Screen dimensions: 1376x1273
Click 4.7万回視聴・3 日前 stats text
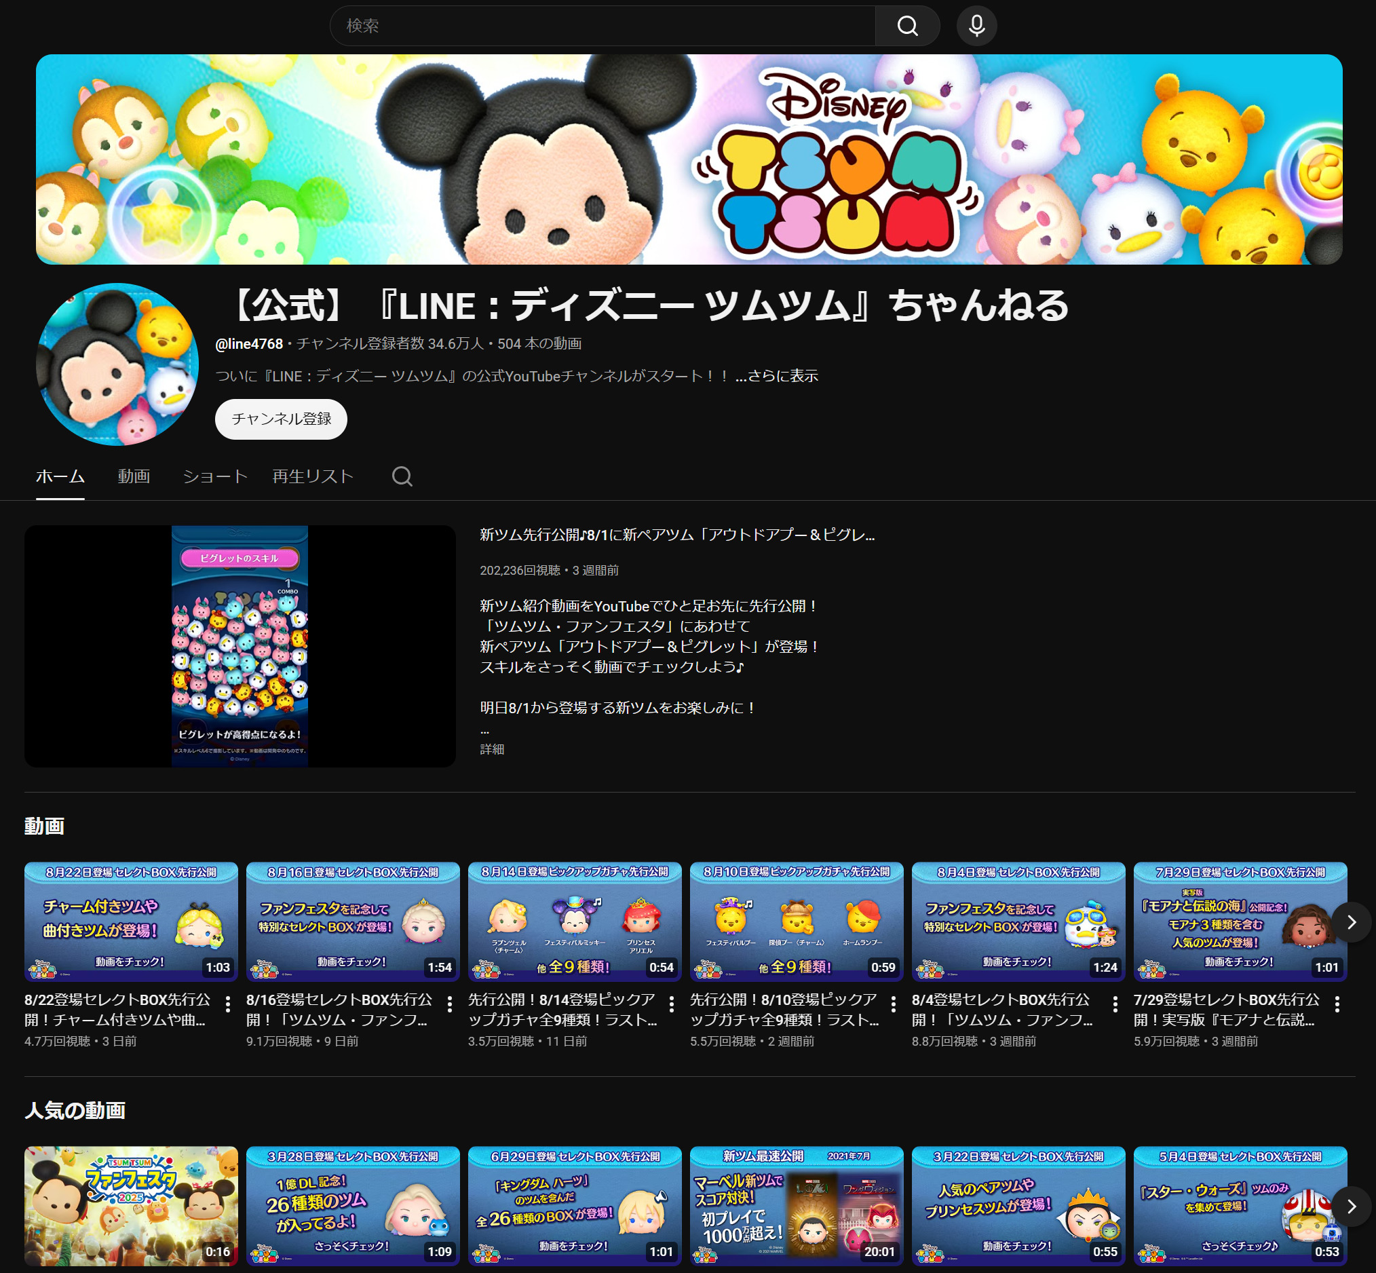coord(81,1041)
